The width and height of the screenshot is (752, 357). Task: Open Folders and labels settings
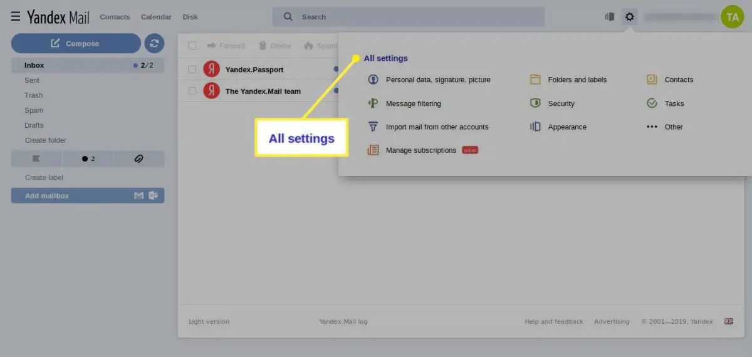click(x=577, y=80)
